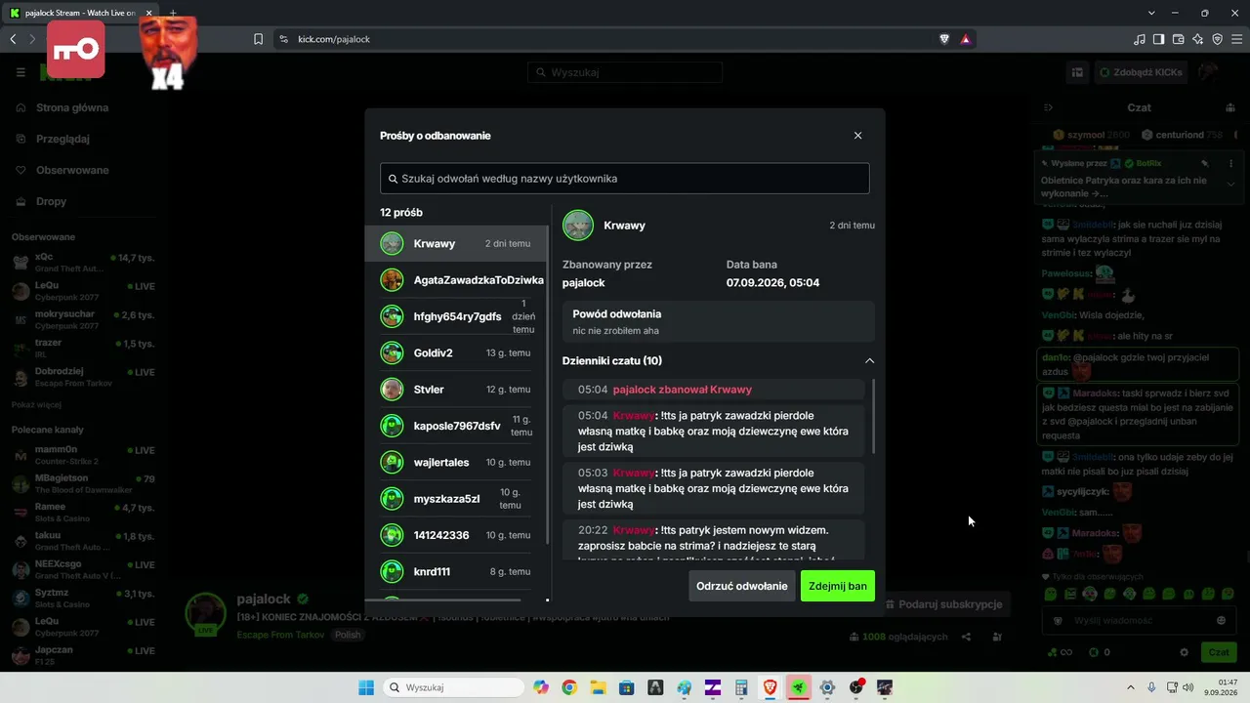Click Zdobądź KICKs button

point(1141,72)
